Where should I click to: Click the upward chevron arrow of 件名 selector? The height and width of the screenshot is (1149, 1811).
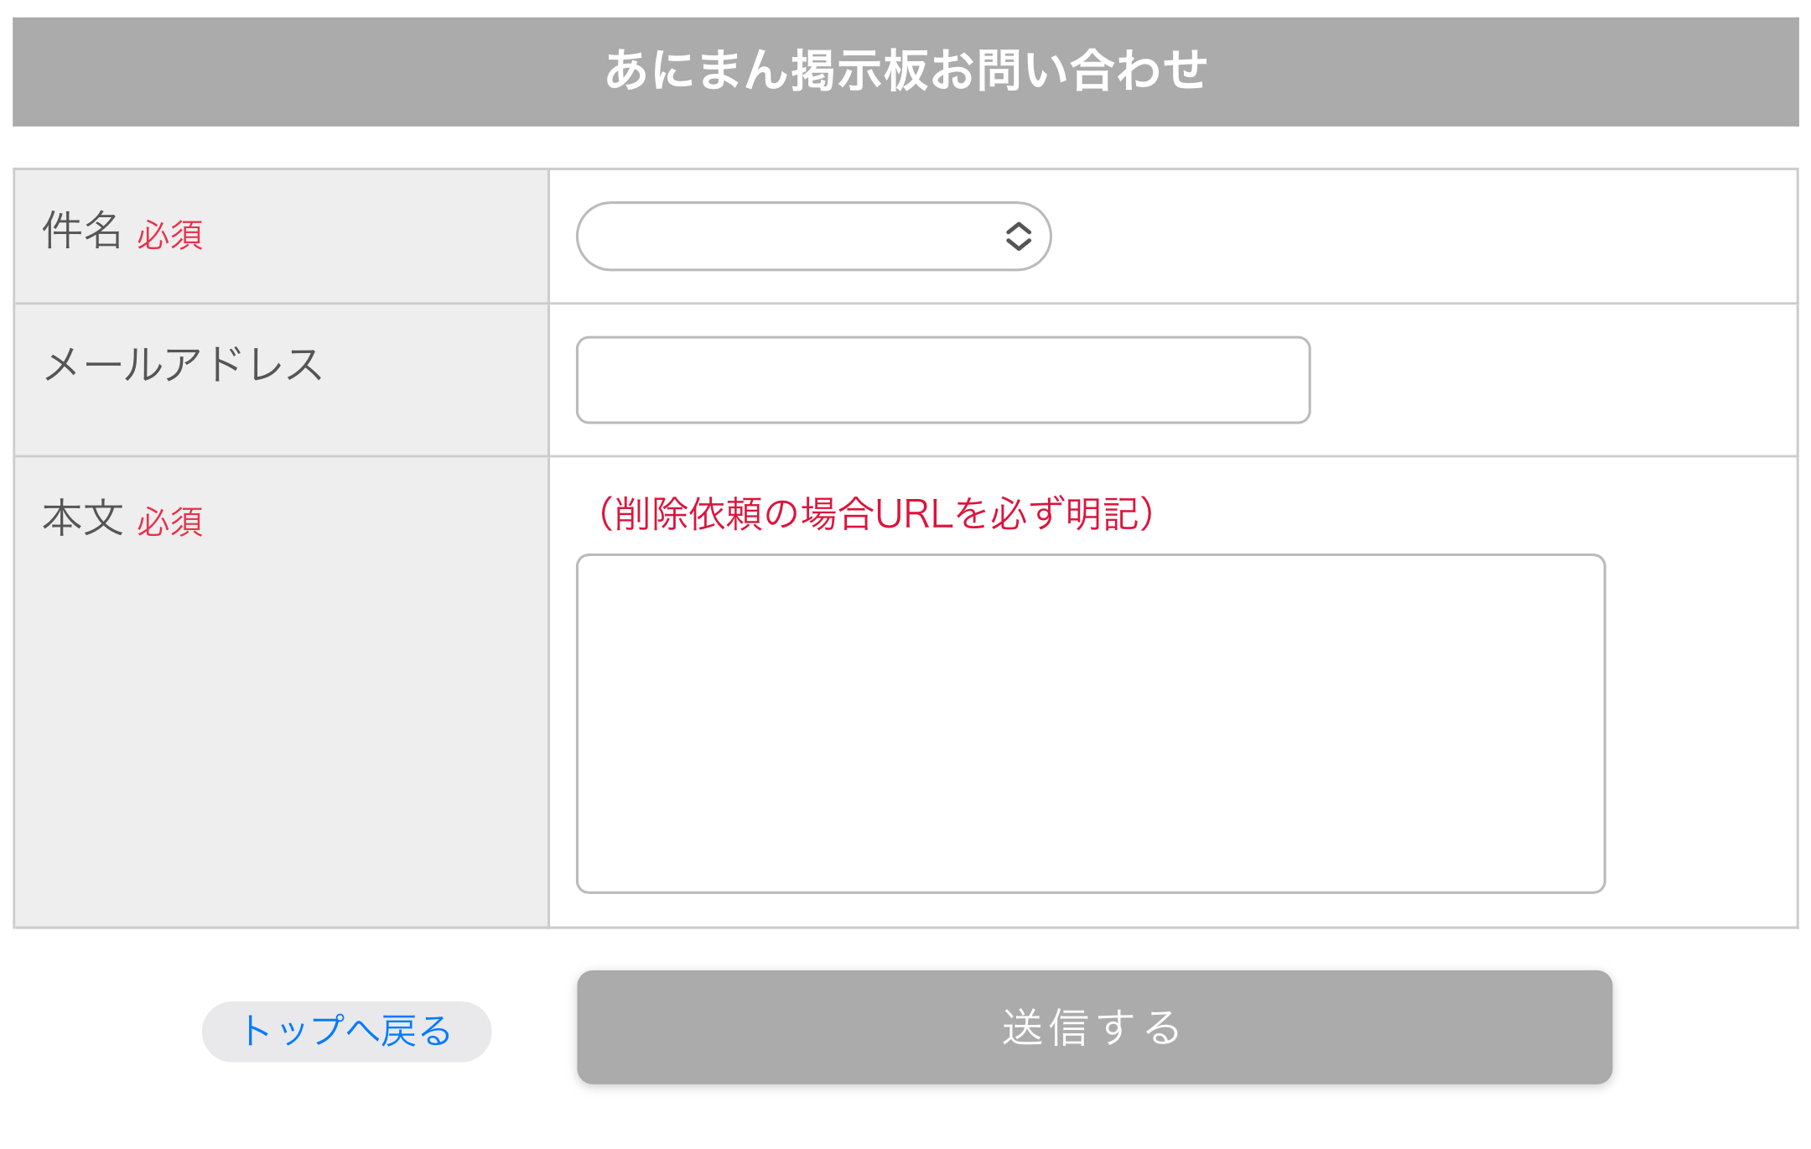pyautogui.click(x=1018, y=228)
